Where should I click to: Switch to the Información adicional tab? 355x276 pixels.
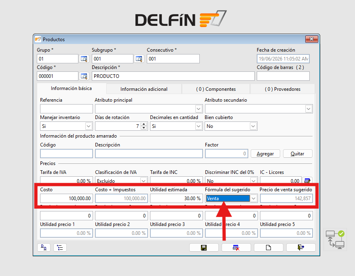pyautogui.click(x=144, y=89)
